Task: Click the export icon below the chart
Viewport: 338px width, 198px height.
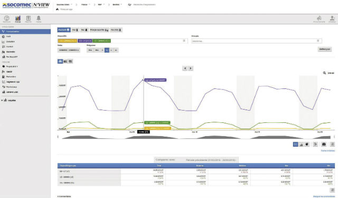Action: click(315, 144)
